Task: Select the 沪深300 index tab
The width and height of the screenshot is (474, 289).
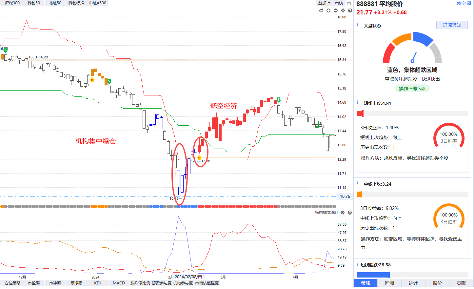Action: click(x=12, y=3)
